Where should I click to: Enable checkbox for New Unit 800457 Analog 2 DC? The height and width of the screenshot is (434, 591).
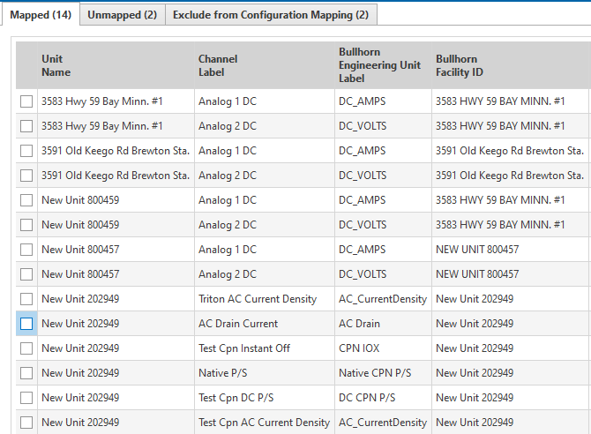pyautogui.click(x=26, y=274)
